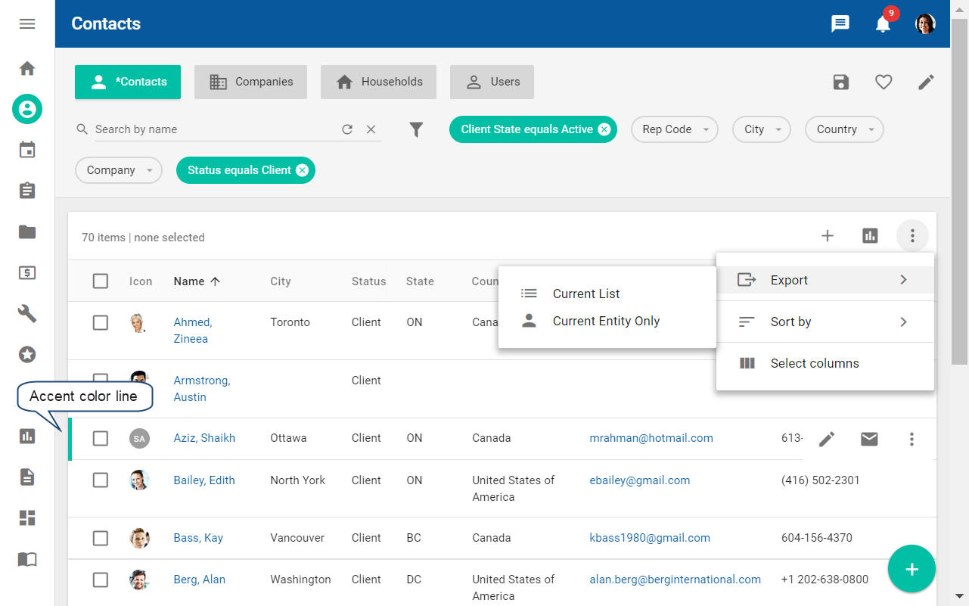Open the chart icon in list toolbar

870,236
